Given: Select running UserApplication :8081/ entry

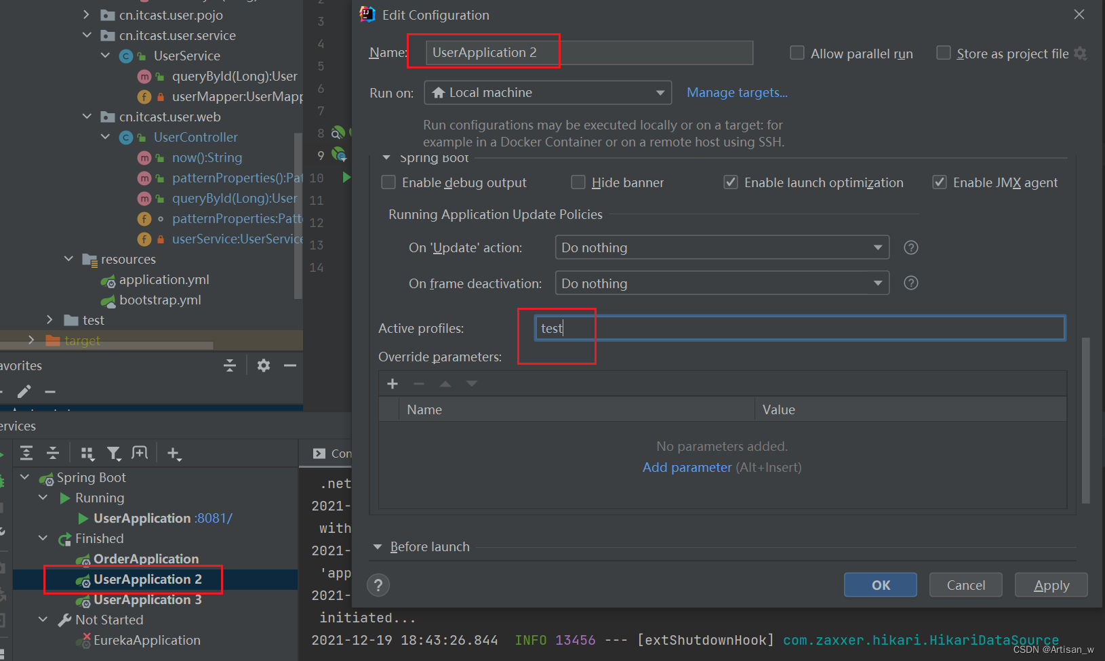Looking at the screenshot, I should pyautogui.click(x=163, y=518).
